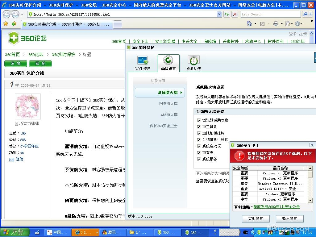
Task: Click the Home icon in IE toolbar
Action: (x=249, y=24)
